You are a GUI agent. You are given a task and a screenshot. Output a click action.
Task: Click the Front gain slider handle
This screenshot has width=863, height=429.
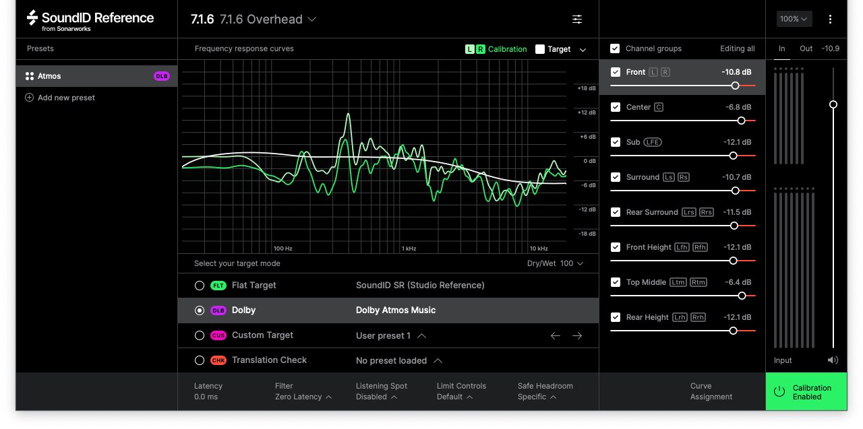pyautogui.click(x=735, y=86)
